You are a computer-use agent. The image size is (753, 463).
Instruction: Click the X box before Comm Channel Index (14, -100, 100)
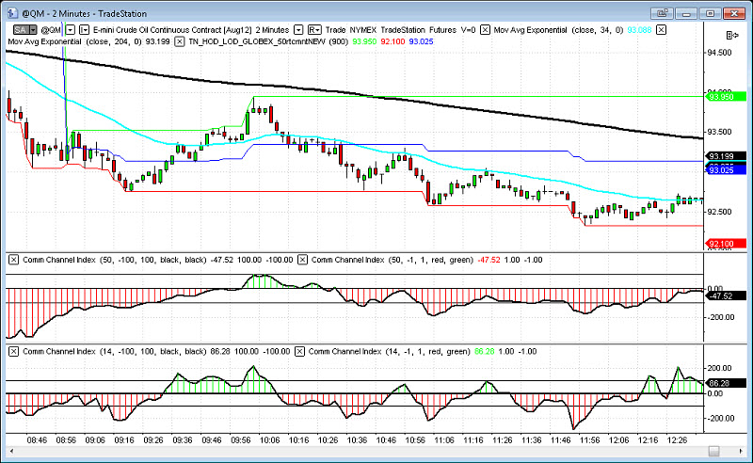[13, 352]
